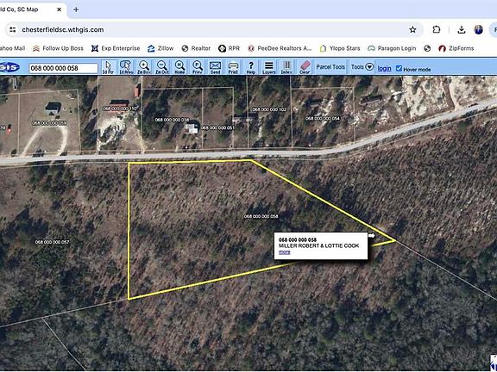The height and width of the screenshot is (372, 497).
Task: Open the Zillow bookmark
Action: 160,48
